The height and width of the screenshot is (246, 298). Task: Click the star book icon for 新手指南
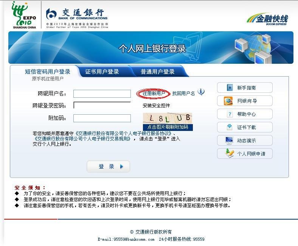coord(230,88)
